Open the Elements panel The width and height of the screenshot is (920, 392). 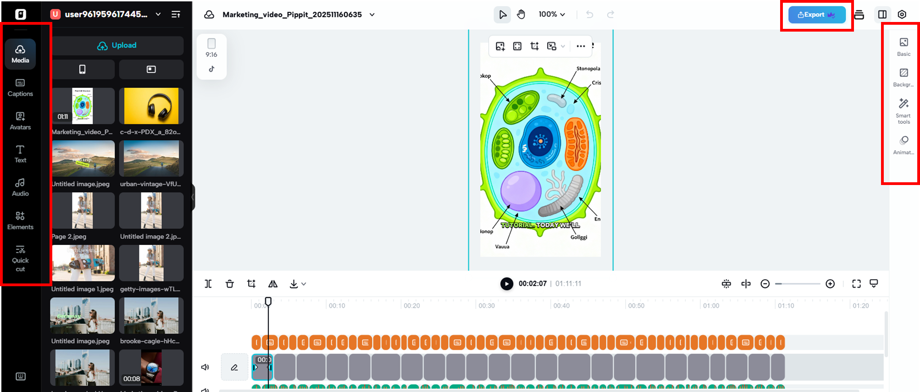coord(20,221)
